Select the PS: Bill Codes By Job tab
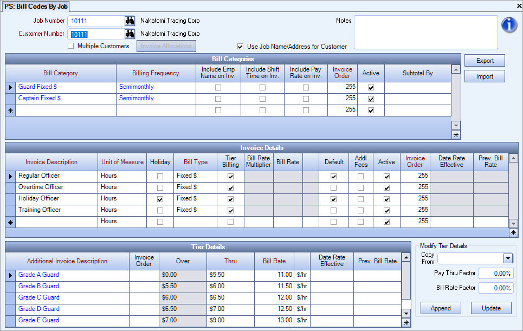 click(36, 6)
